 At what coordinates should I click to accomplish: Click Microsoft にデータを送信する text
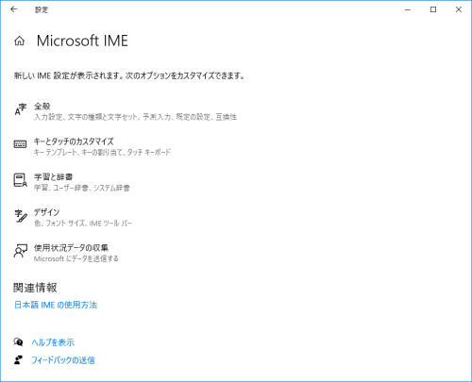(76, 258)
